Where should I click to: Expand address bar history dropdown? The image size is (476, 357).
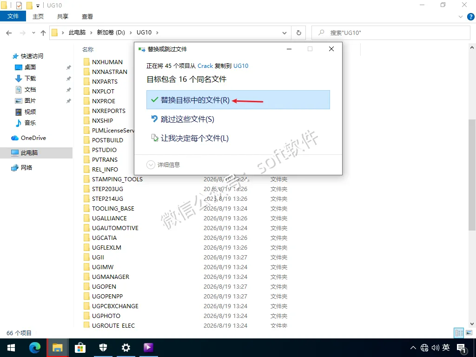click(x=284, y=33)
